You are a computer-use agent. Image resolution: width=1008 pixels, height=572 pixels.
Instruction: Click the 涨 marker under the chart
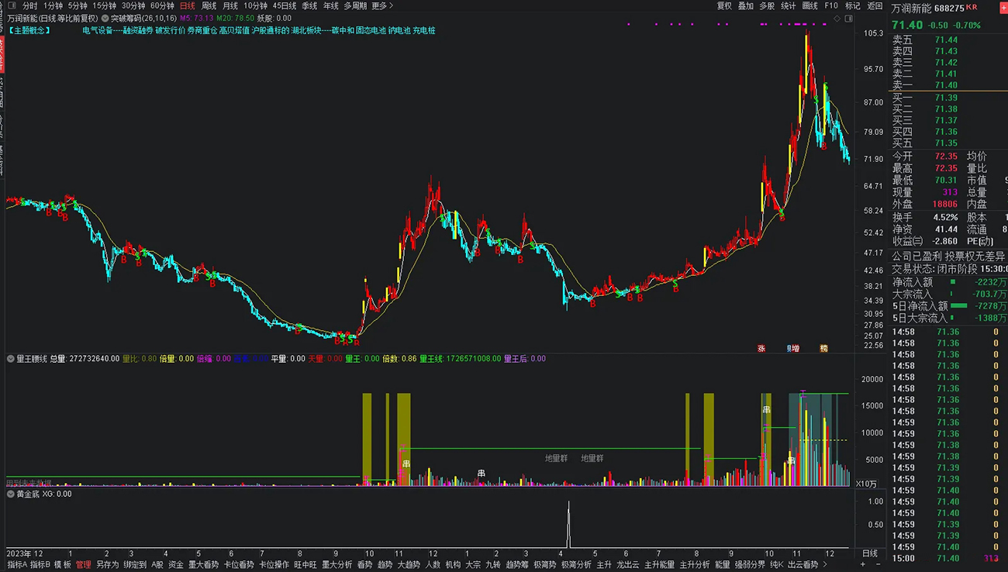[761, 349]
